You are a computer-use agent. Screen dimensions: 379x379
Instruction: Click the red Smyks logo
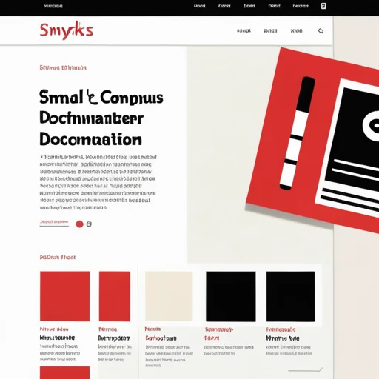point(67,30)
